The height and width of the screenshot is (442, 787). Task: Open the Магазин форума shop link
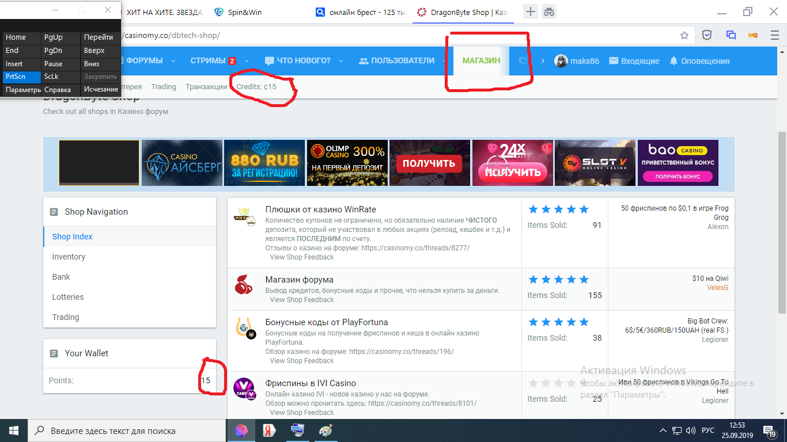tap(299, 280)
